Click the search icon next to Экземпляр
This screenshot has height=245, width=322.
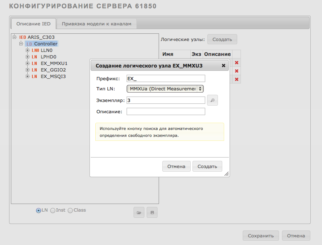click(212, 100)
